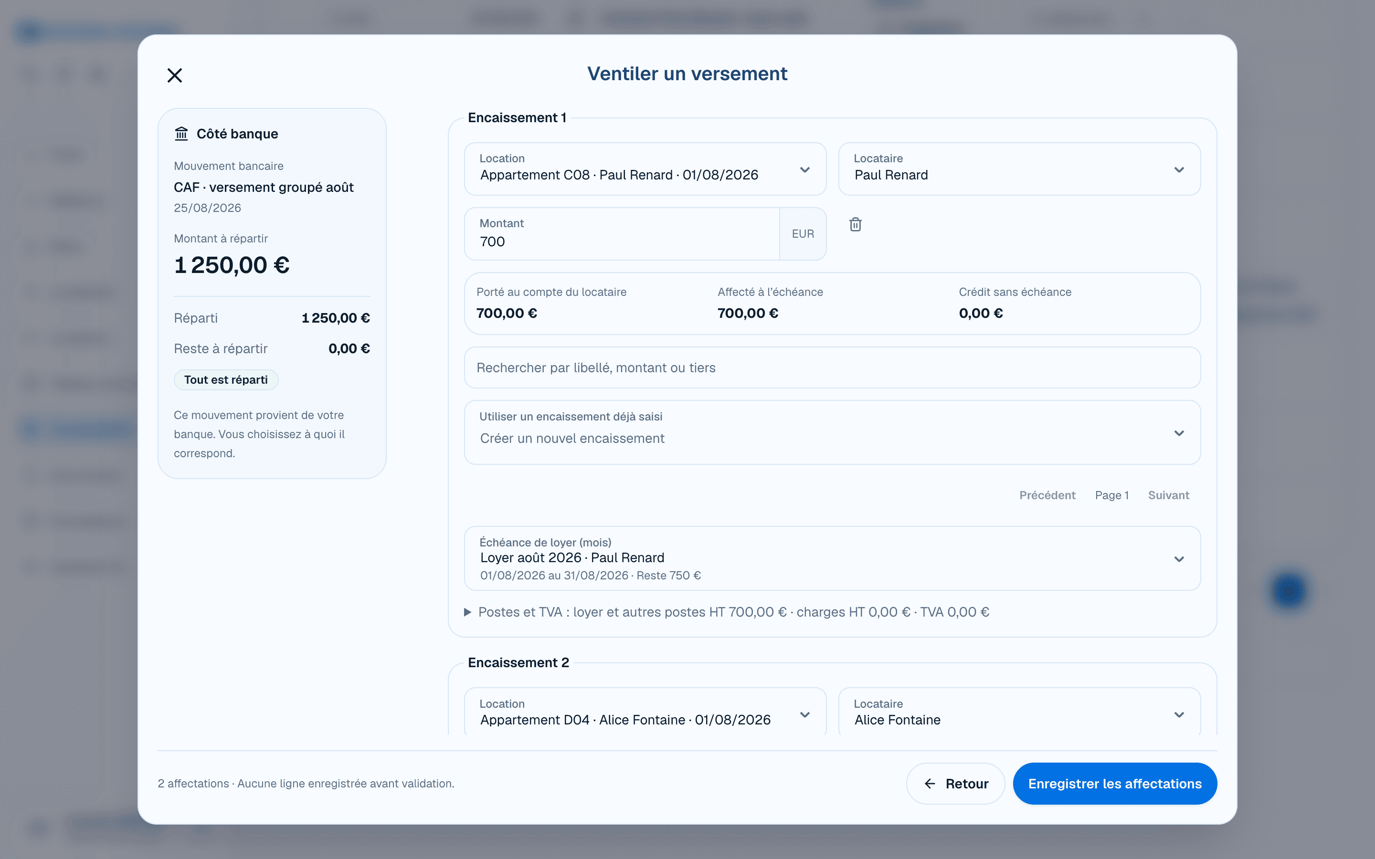
Task: Click the Crédit sans échéance 0,00 € value
Action: point(981,313)
